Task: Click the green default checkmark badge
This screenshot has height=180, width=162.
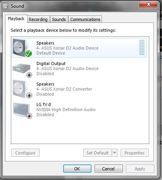Action: pos(28,53)
